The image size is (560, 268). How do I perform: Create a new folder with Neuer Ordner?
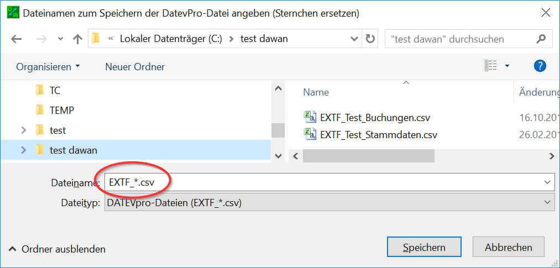135,67
